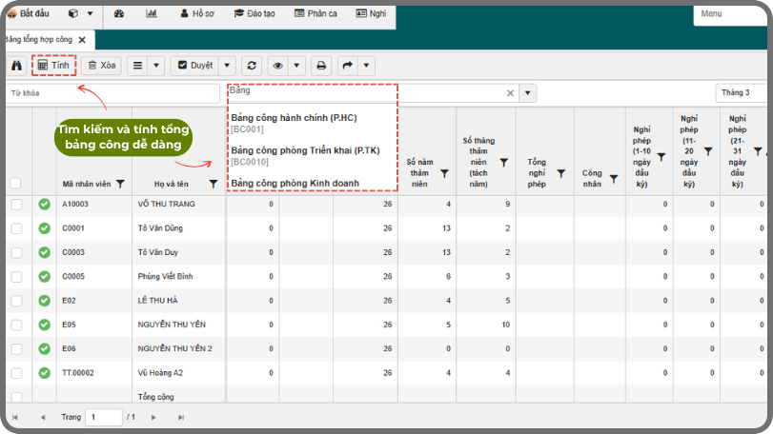
Task: Check the row for C0001
Action: [16, 228]
